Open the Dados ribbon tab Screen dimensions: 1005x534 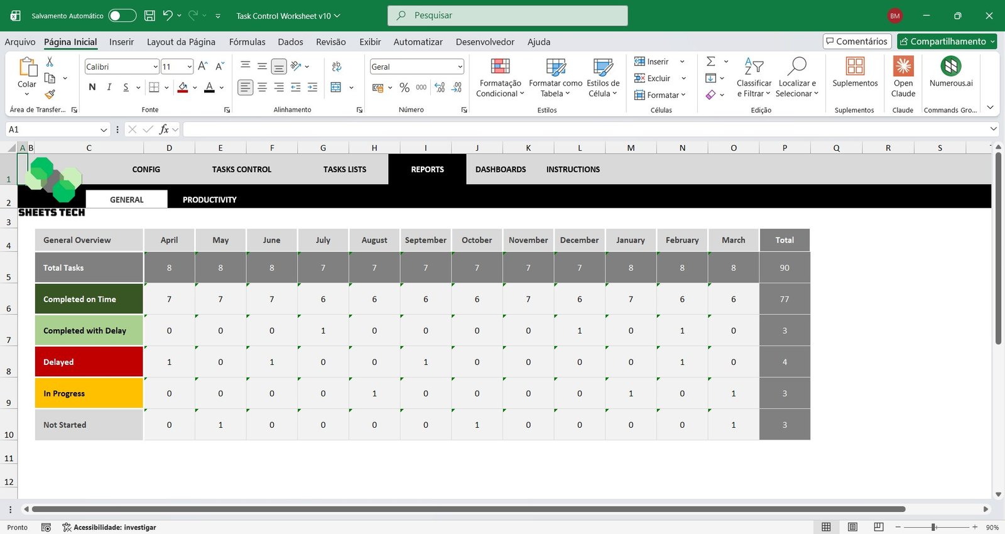pos(290,42)
